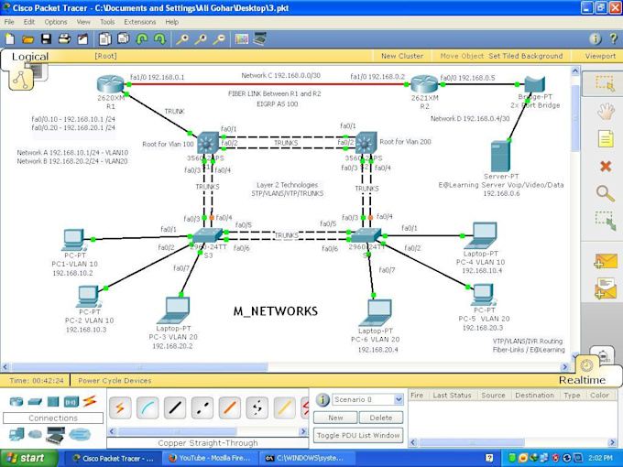Click Power Cycle Devices
This screenshot has width=623, height=467.
(x=115, y=380)
